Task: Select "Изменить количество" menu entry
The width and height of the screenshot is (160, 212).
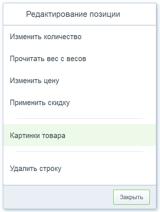Action: pos(80,37)
